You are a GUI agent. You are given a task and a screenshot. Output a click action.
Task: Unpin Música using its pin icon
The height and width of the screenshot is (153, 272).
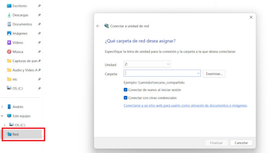pos(39,52)
